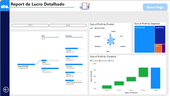Viewport: 170px width, 96px height.
Task: Select the United States of America bar
Action: click(x=74, y=81)
